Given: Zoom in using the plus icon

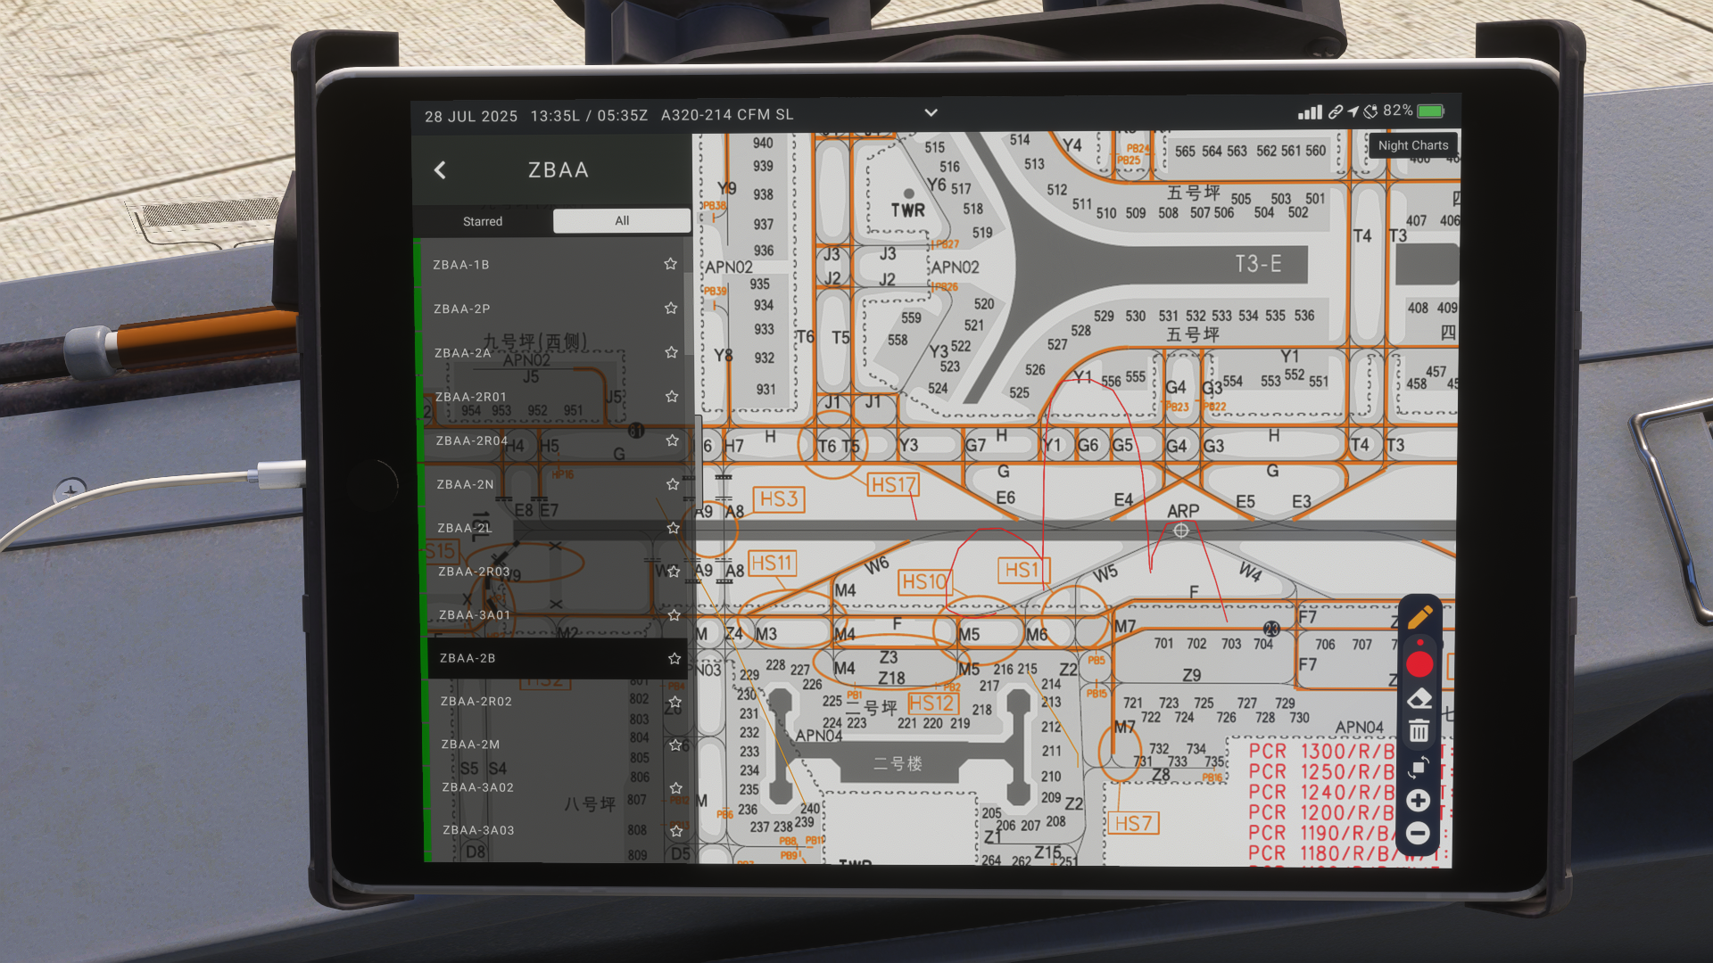Looking at the screenshot, I should 1419,800.
